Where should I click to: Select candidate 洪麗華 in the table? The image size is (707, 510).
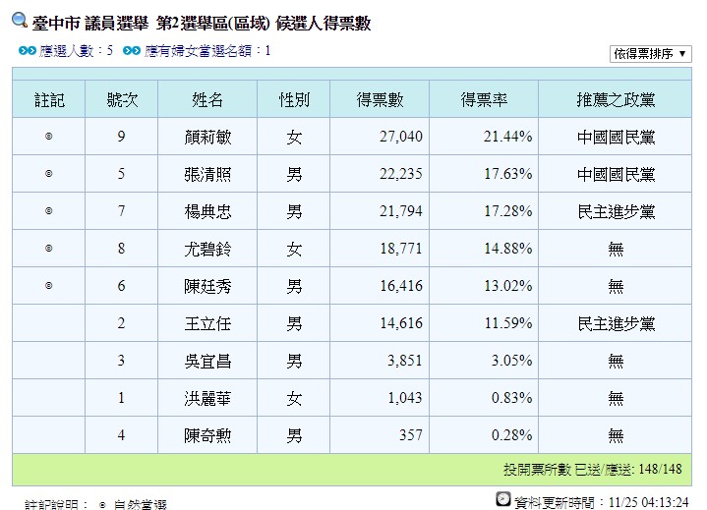[x=207, y=398]
